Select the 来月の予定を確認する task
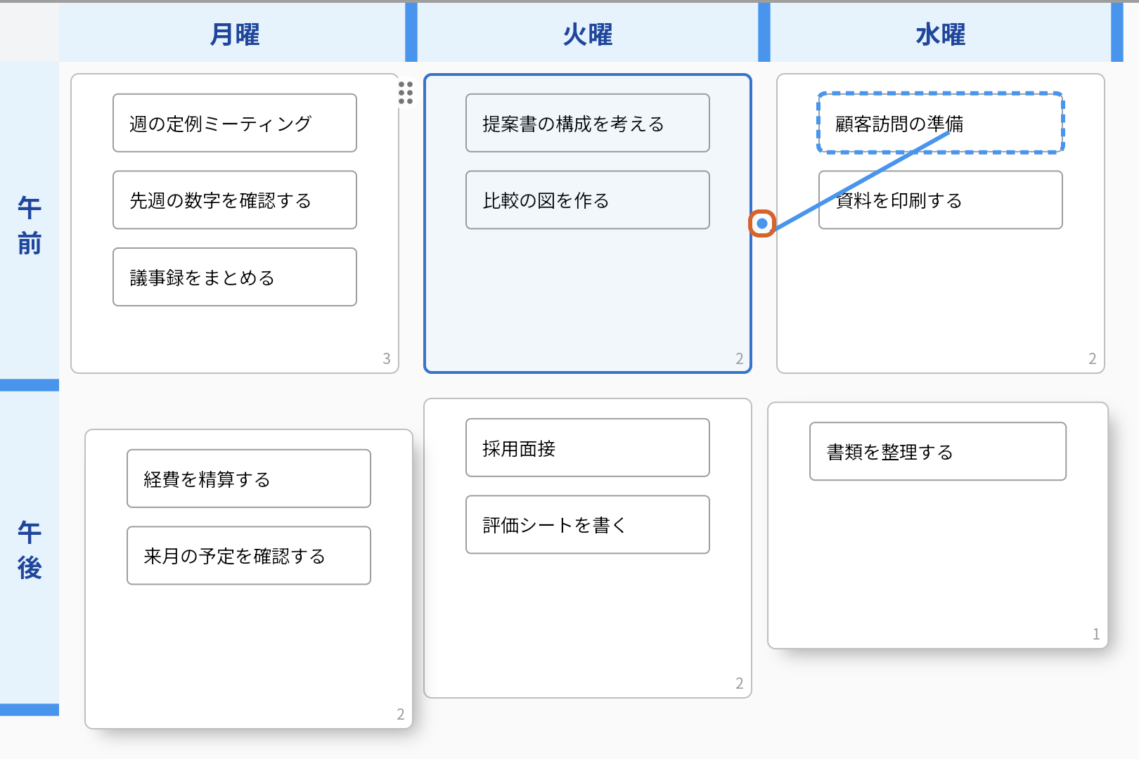 (249, 556)
